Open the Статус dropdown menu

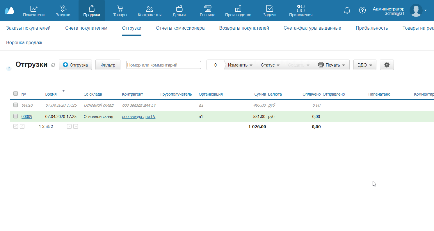click(270, 65)
